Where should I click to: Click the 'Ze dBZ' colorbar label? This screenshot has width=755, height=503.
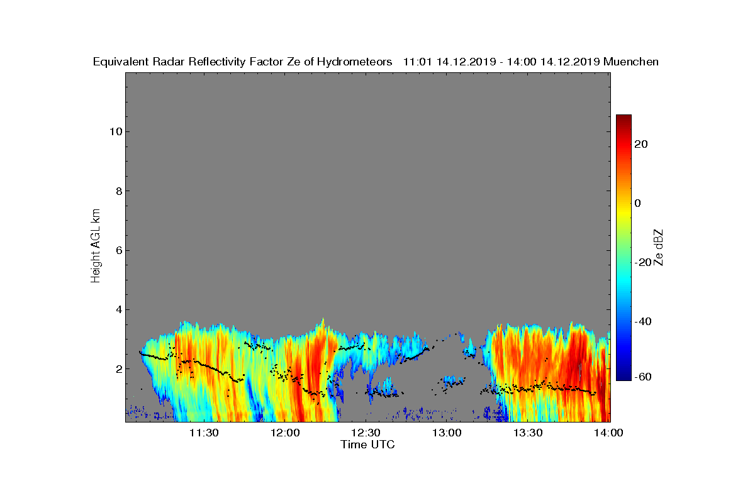659,248
